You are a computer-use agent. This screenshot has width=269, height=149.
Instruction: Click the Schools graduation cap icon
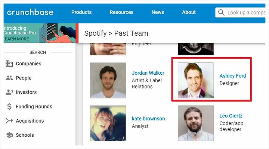pyautogui.click(x=9, y=135)
